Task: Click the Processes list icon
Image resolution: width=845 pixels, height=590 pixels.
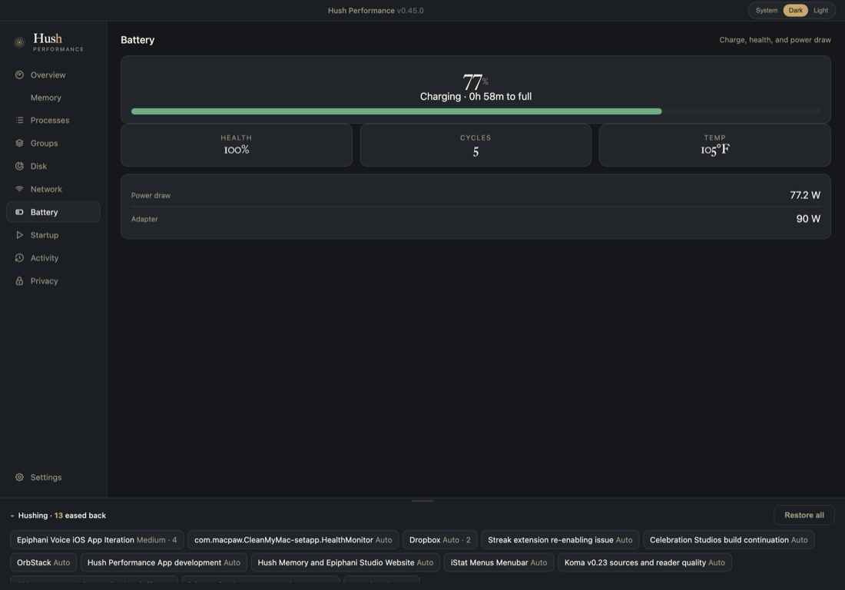Action: point(19,120)
